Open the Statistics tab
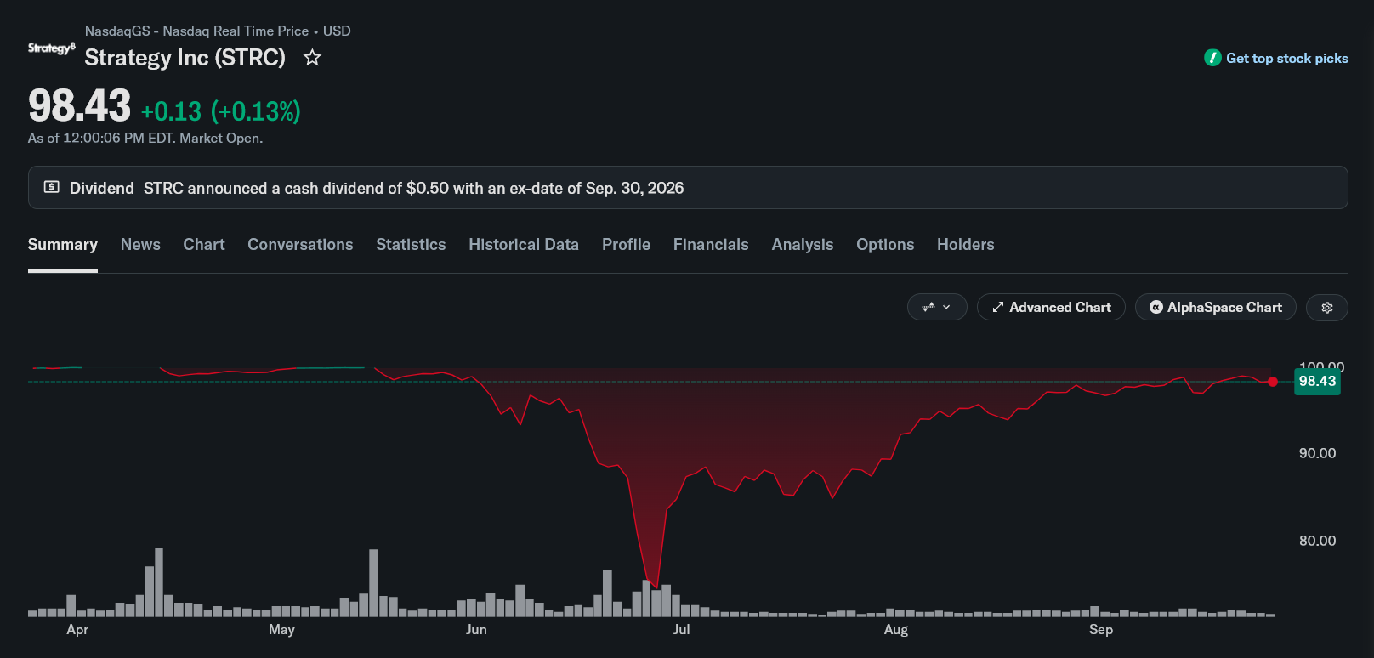Image resolution: width=1374 pixels, height=658 pixels. click(411, 245)
